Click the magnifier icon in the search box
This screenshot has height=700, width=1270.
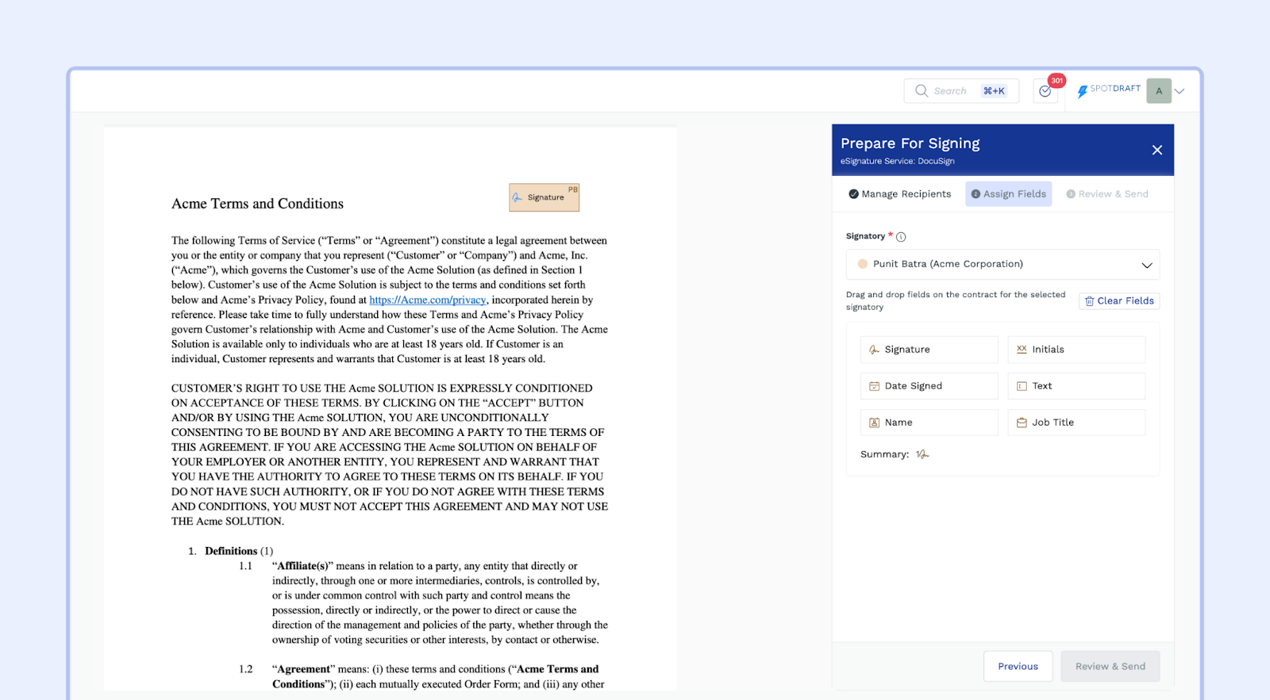(922, 91)
